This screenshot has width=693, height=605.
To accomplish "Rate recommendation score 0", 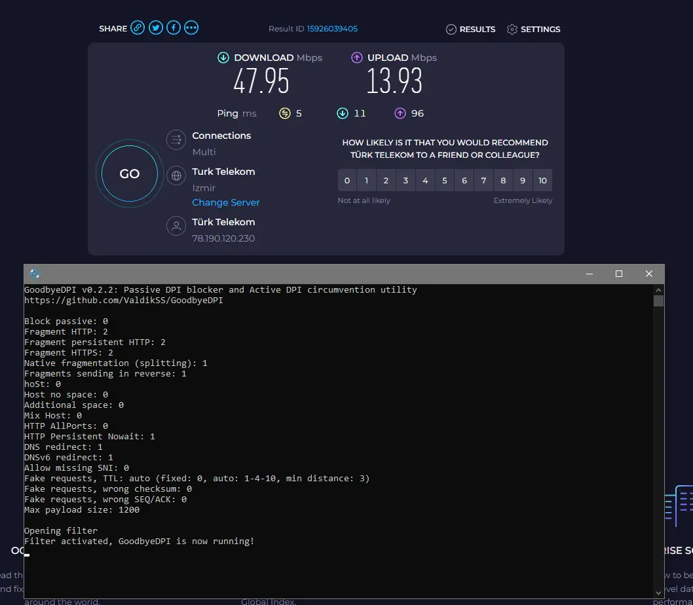I will coord(347,180).
